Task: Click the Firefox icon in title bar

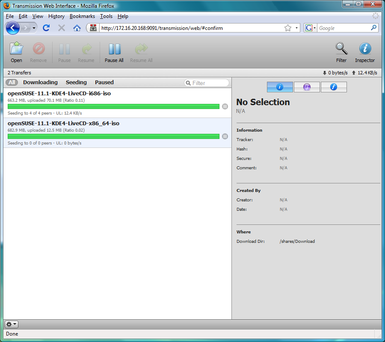Action: coord(7,6)
